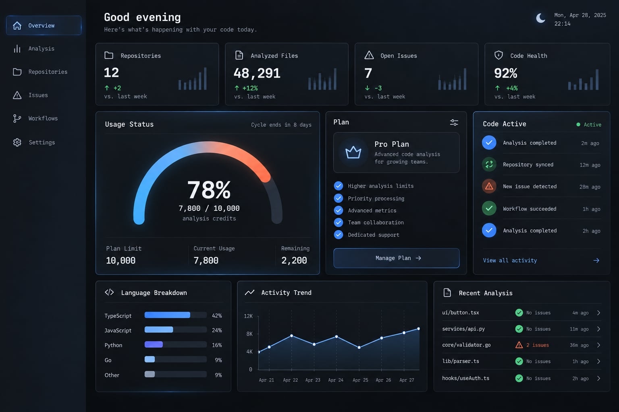Image resolution: width=619 pixels, height=412 pixels.
Task: Click the JavaScript 24% progress bar
Action: [x=176, y=330]
